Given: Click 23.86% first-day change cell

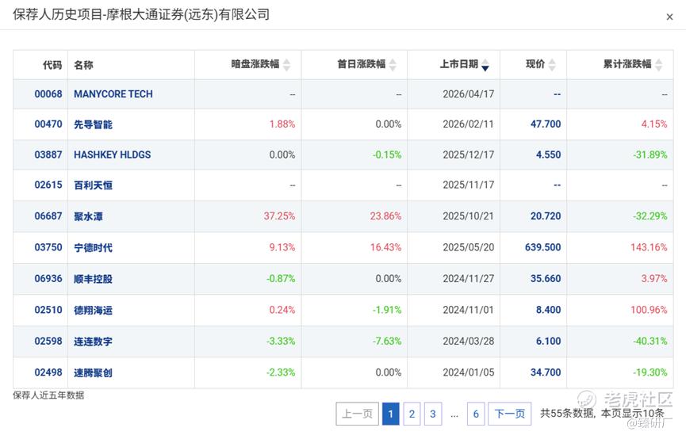Looking at the screenshot, I should 385,216.
